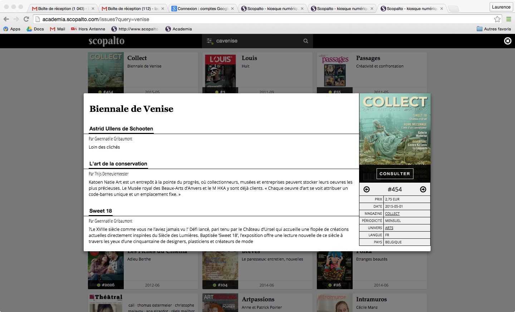Open the Mail bookmark
The image size is (515, 312).
tap(58, 29)
